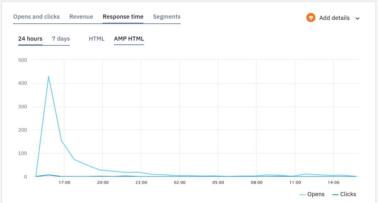378x203 pixels.
Task: Toggle the Clicks series in legend
Action: click(x=344, y=194)
